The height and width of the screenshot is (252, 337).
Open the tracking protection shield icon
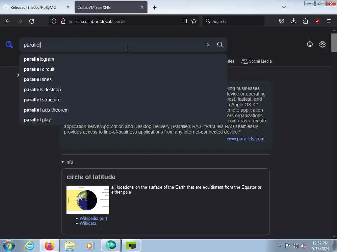pyautogui.click(x=54, y=21)
